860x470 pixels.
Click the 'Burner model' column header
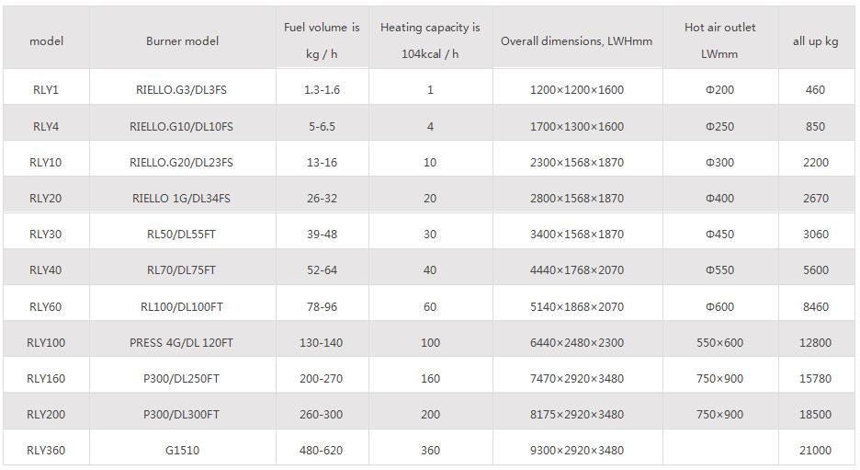click(182, 41)
